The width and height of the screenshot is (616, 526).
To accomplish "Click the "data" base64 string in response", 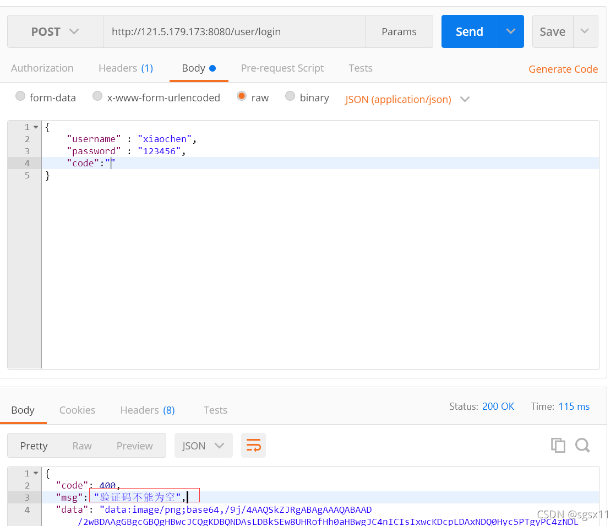I will pos(328,516).
